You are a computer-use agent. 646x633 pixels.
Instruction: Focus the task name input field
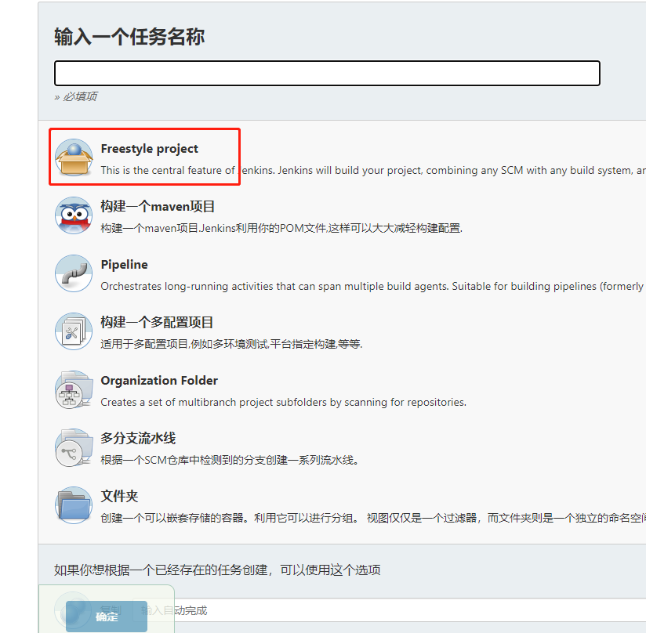click(x=327, y=74)
